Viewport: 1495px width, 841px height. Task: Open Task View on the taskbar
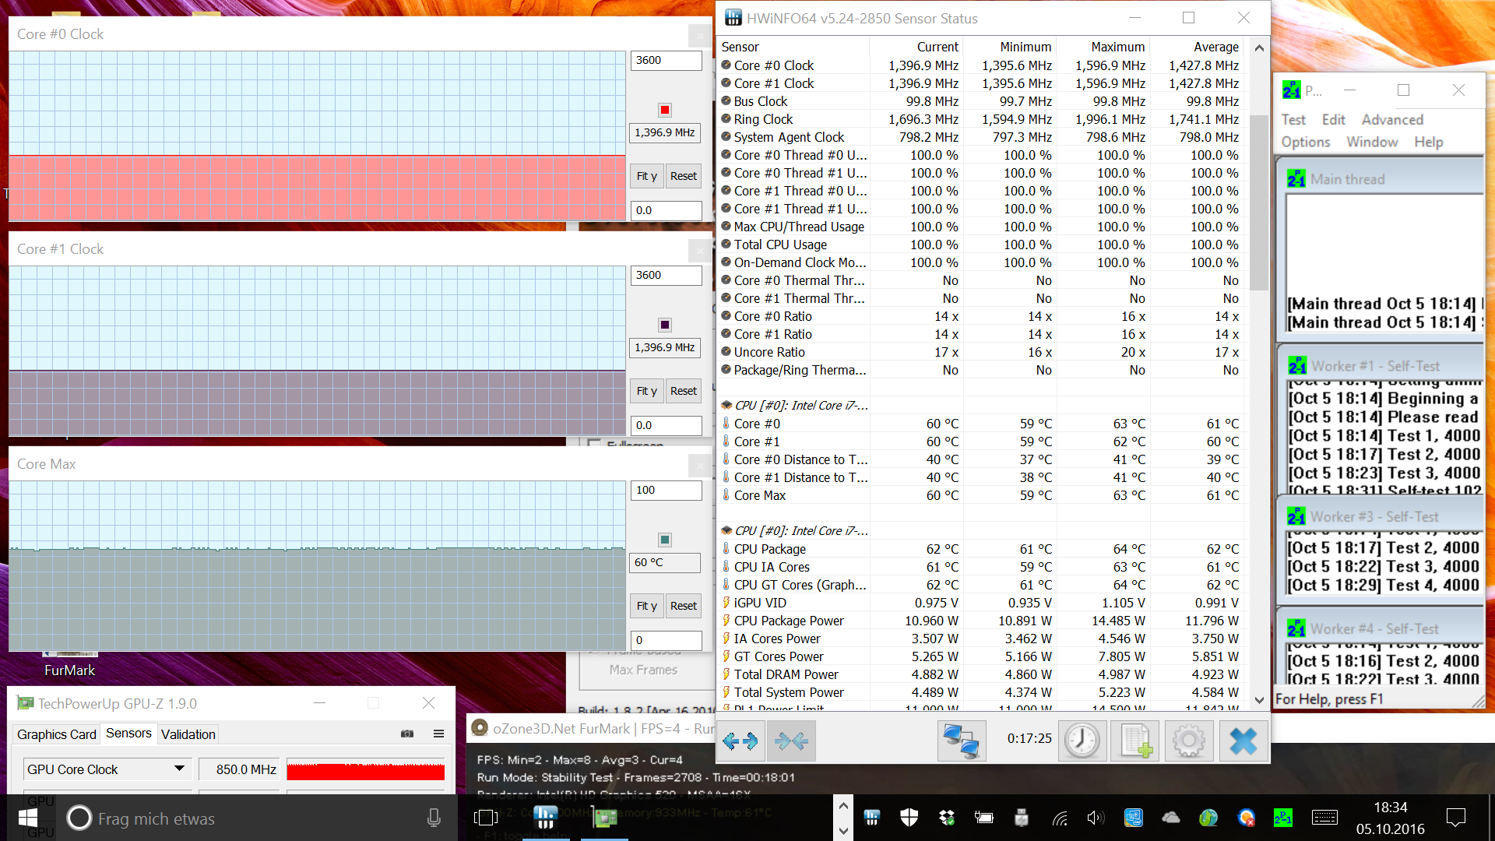click(x=486, y=818)
